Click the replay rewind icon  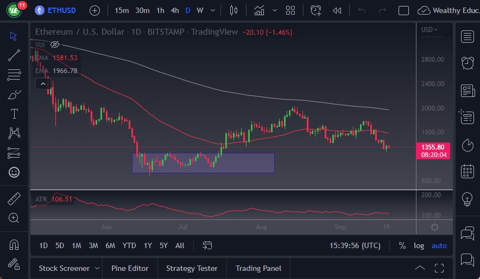337,10
